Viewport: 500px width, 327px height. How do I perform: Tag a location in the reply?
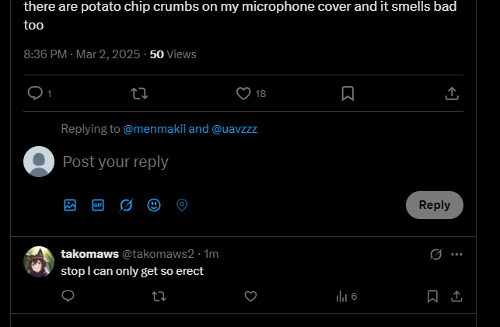pyautogui.click(x=182, y=205)
